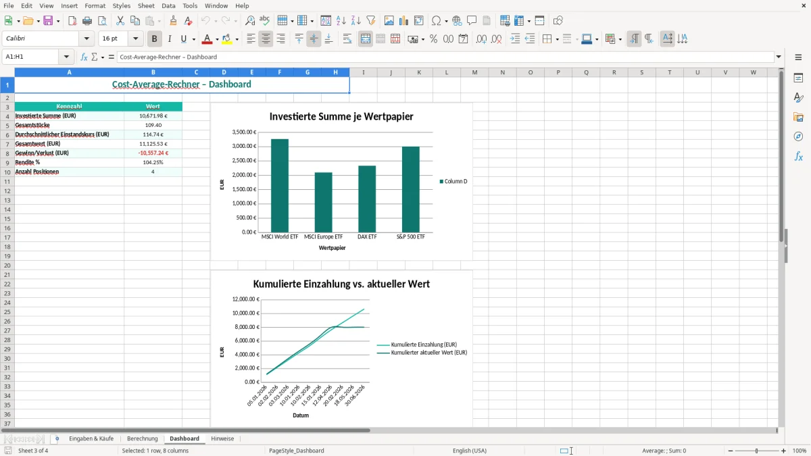
Task: Open the underline style dropdown arrow
Action: [193, 39]
